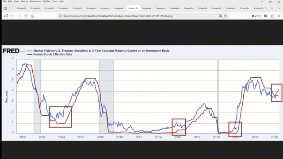This screenshot has height=159, width=283.
Task: Open the Edit menu
Action: click(x=10, y=1)
